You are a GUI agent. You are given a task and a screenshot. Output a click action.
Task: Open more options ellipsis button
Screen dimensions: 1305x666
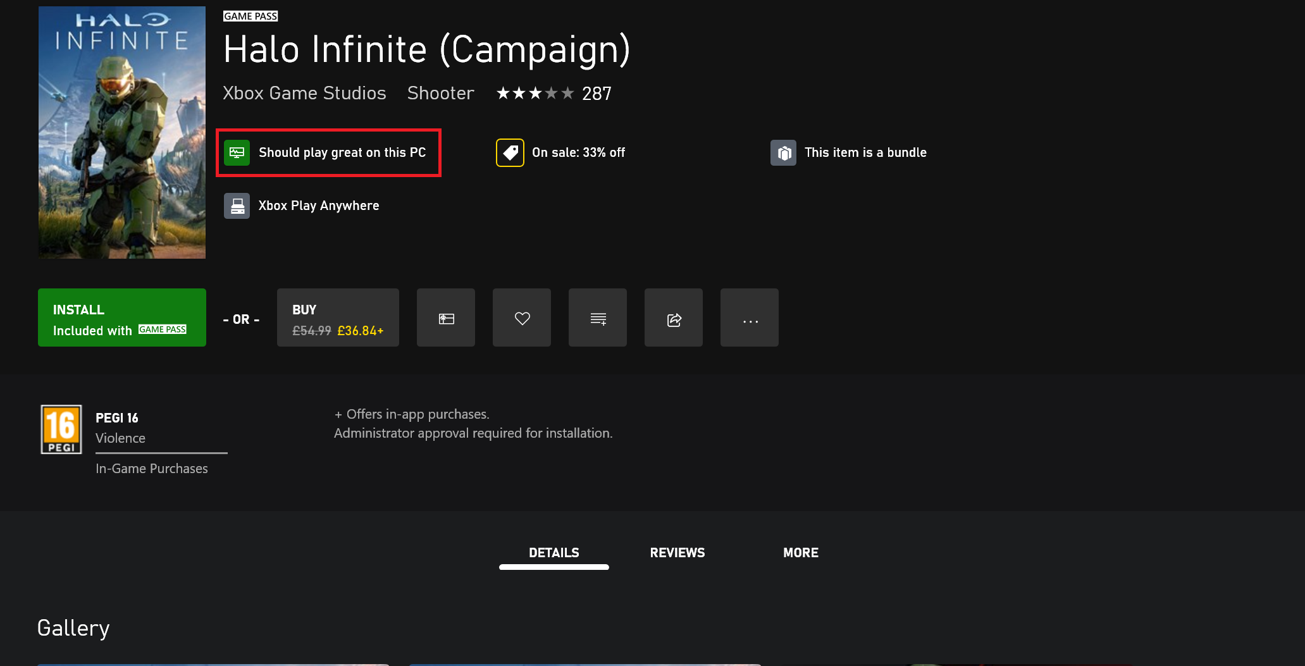point(750,318)
